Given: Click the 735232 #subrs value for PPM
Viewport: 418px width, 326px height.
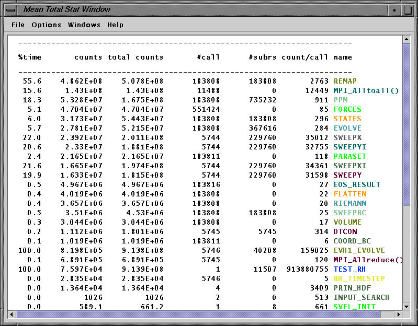Looking at the screenshot, I should pos(263,100).
